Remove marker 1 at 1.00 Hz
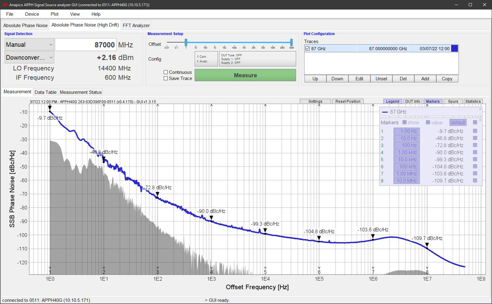Viewport: 492px width, 304px height. (475, 131)
